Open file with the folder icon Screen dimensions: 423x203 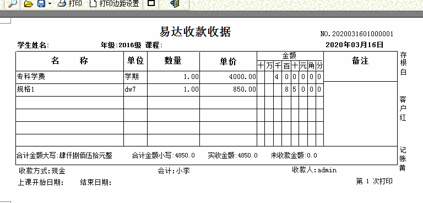tap(29, 3)
